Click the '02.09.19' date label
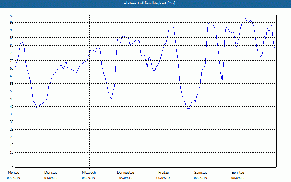This screenshot has height=182, width=291. (x=13, y=178)
